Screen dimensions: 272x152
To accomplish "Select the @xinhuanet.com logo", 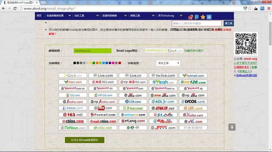I will coord(133,115).
